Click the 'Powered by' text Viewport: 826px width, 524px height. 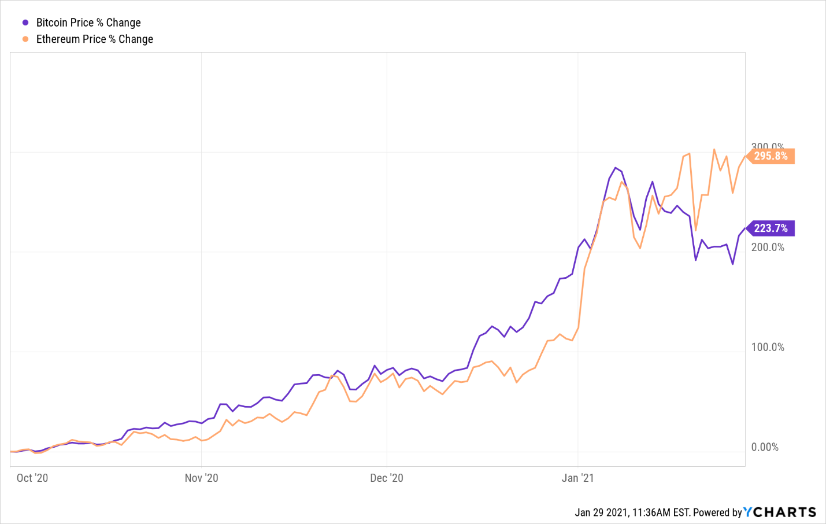tap(717, 512)
